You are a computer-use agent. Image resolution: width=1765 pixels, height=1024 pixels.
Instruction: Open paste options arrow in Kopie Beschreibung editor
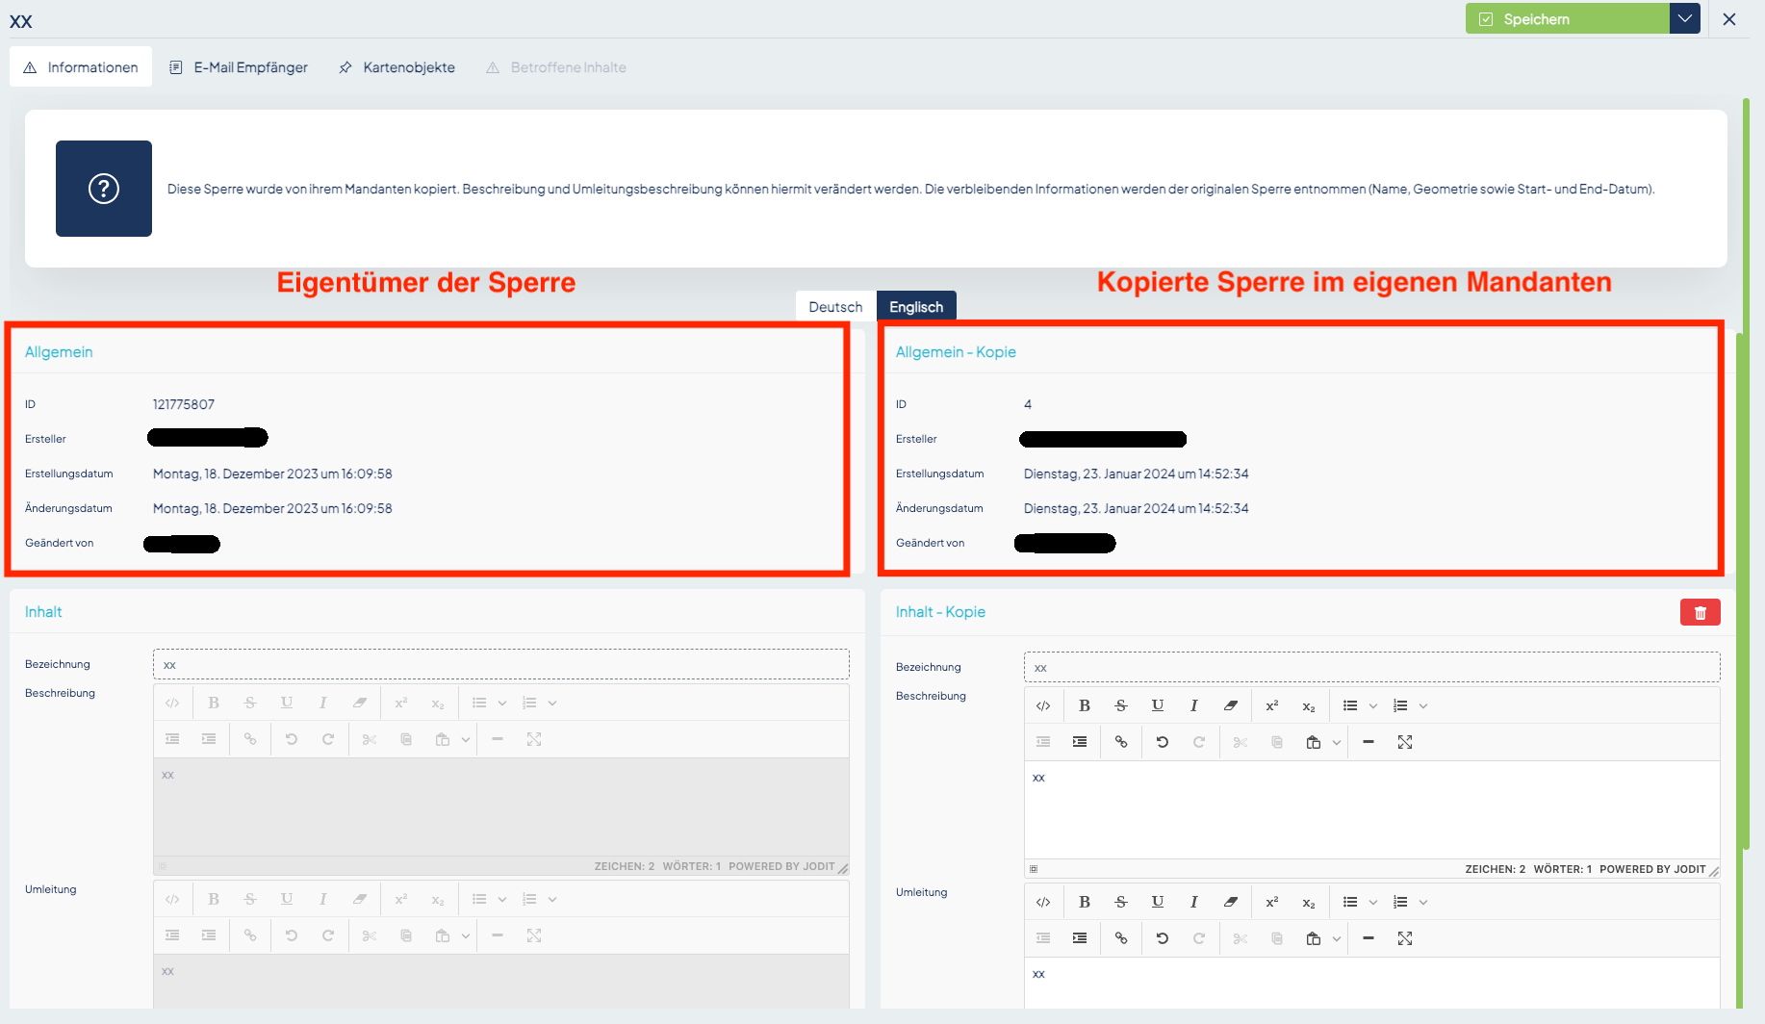click(1337, 742)
